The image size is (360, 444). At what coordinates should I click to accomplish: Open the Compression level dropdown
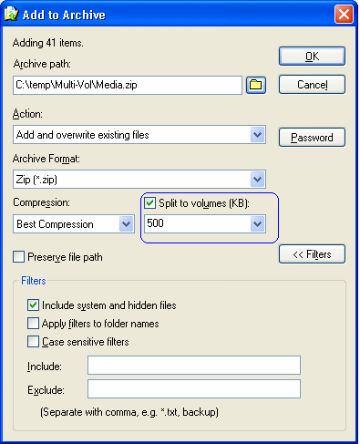point(127,224)
